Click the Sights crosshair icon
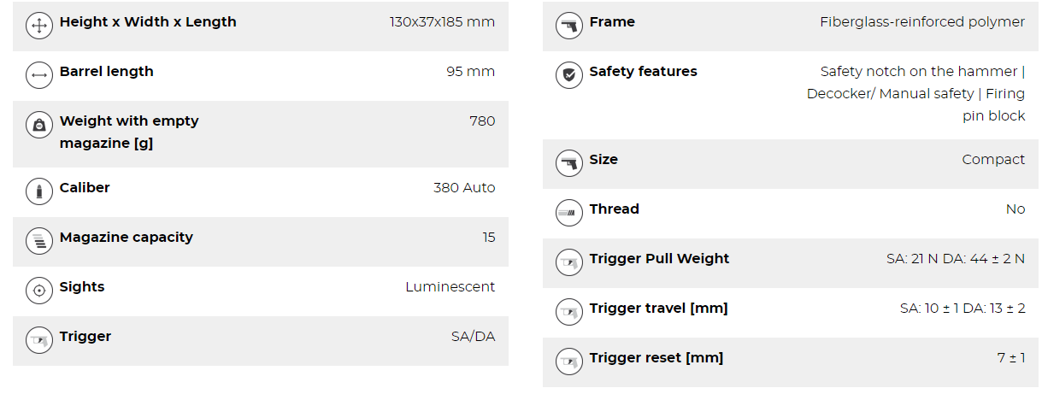 [39, 291]
